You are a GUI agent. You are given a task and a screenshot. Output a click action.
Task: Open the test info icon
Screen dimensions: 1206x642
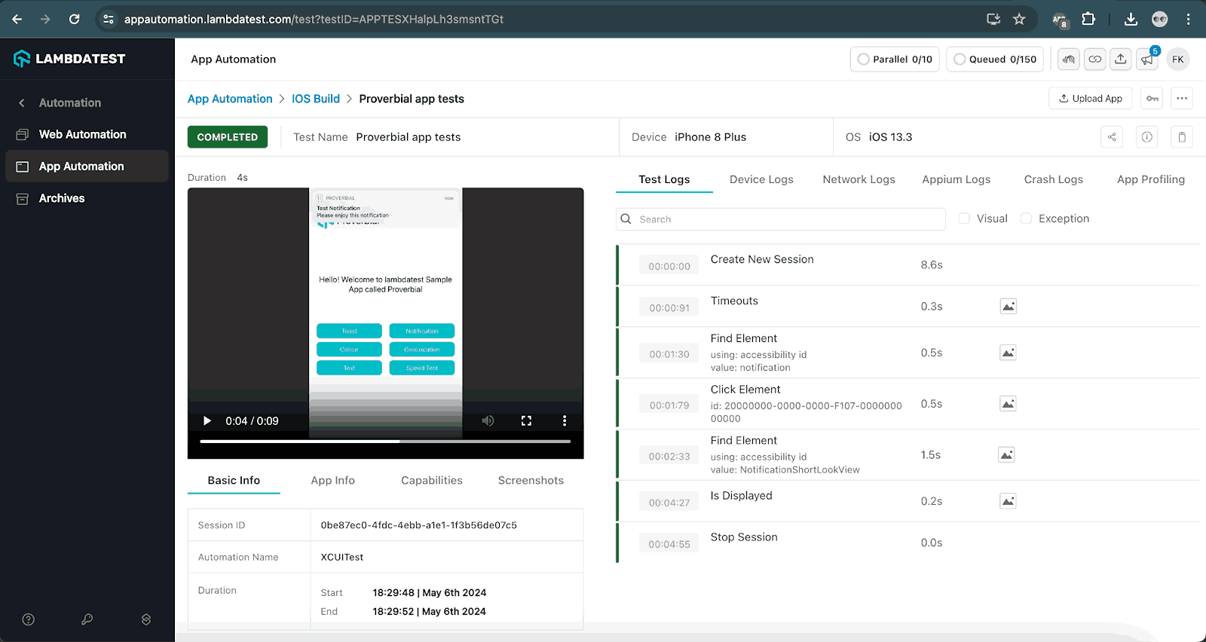[1146, 137]
